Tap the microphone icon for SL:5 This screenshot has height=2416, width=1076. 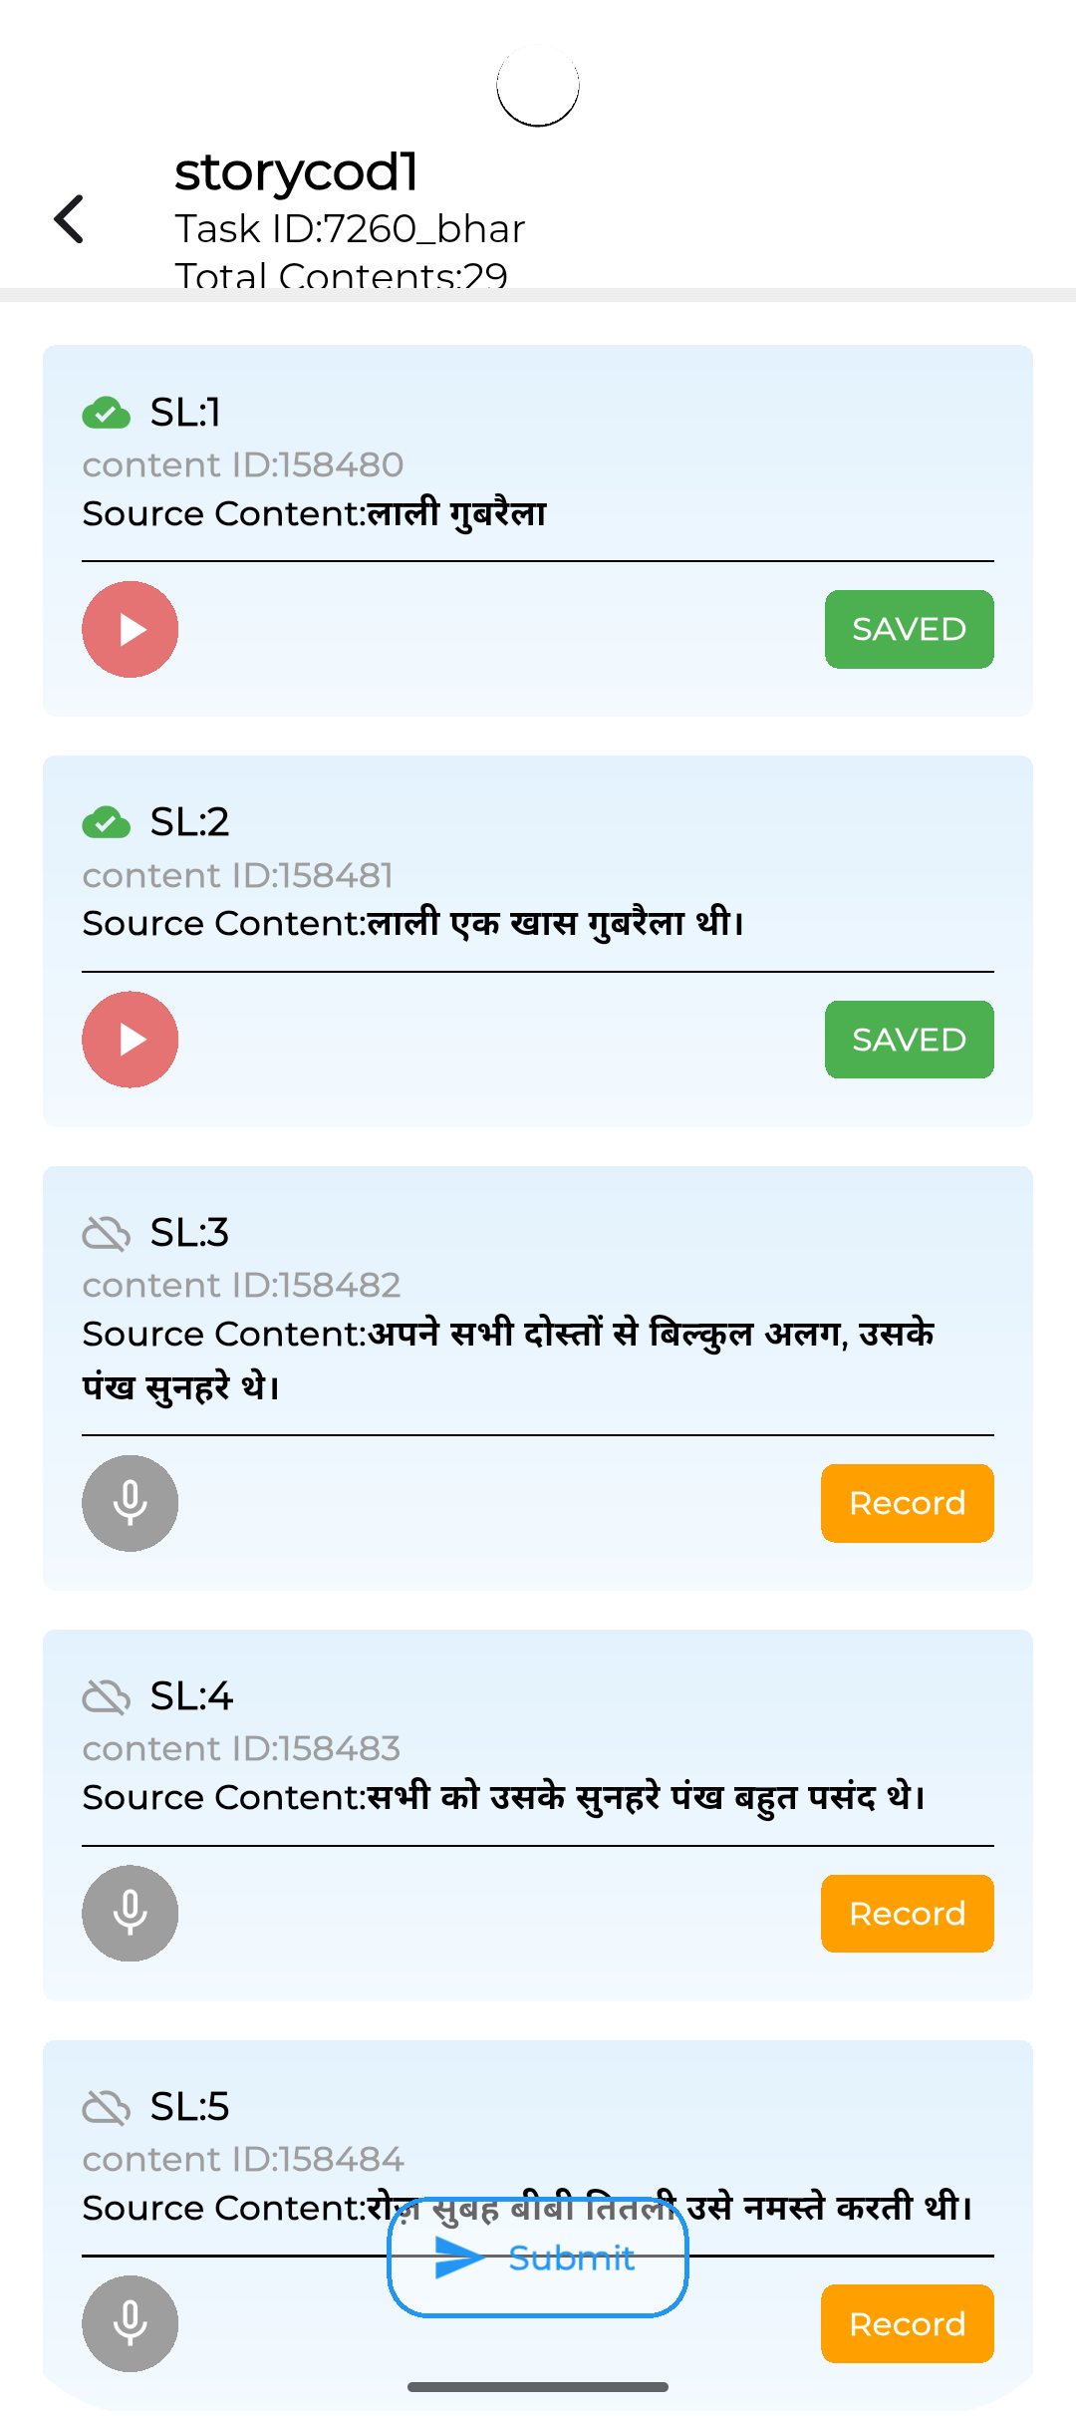click(x=131, y=2324)
